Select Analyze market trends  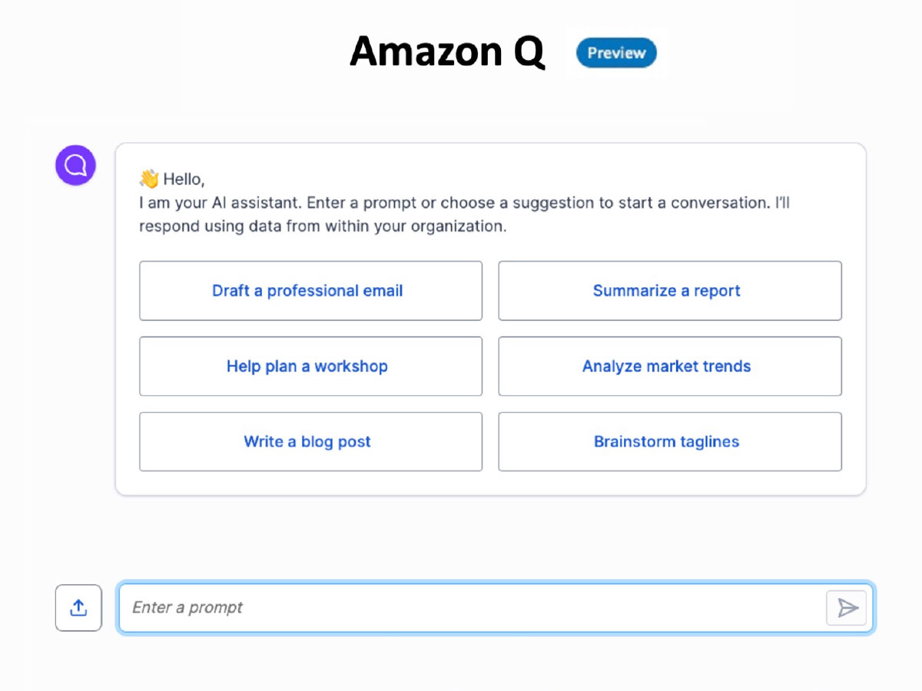tap(667, 366)
